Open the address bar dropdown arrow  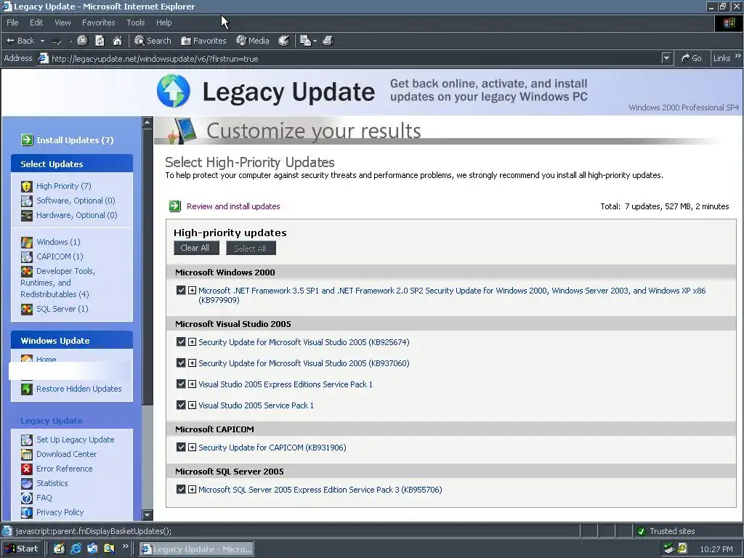pos(667,58)
